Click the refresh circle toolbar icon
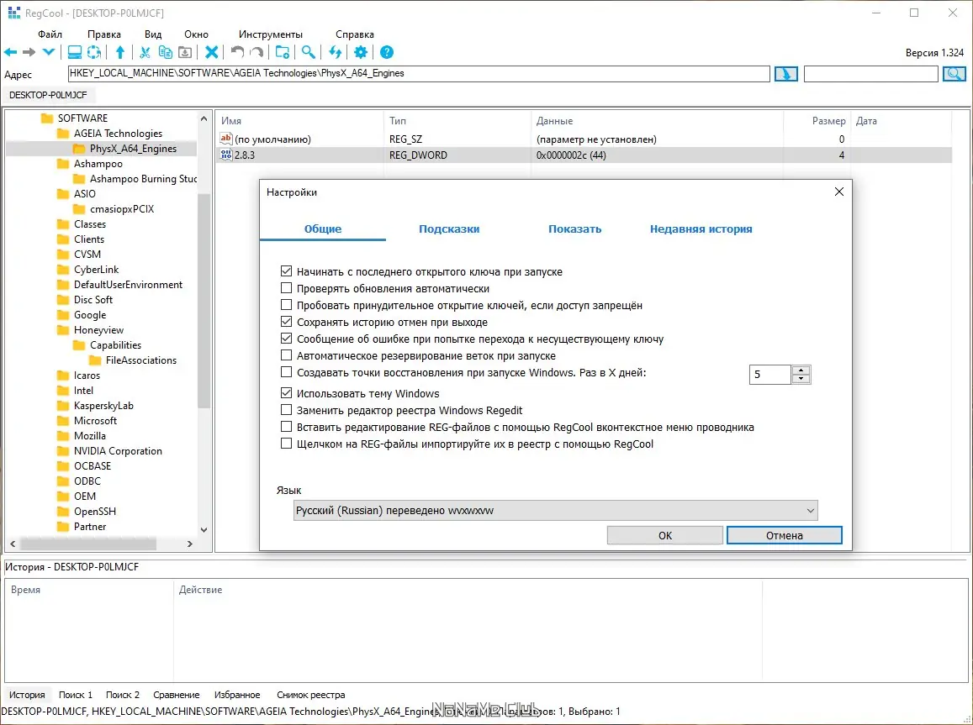The width and height of the screenshot is (973, 725). pos(93,52)
